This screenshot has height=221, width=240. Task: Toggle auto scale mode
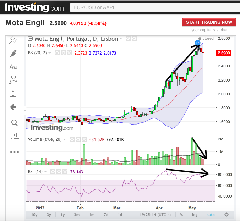(x=211, y=215)
